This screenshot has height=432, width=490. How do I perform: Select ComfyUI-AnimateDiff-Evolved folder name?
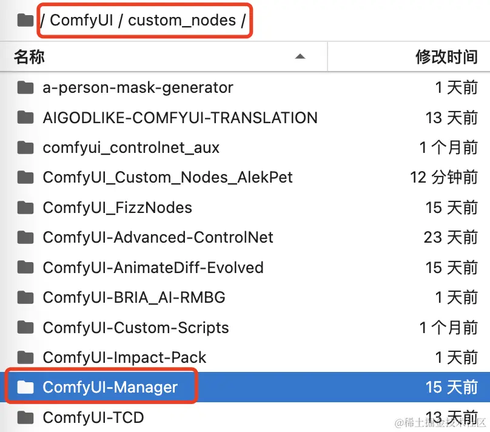[x=153, y=268]
